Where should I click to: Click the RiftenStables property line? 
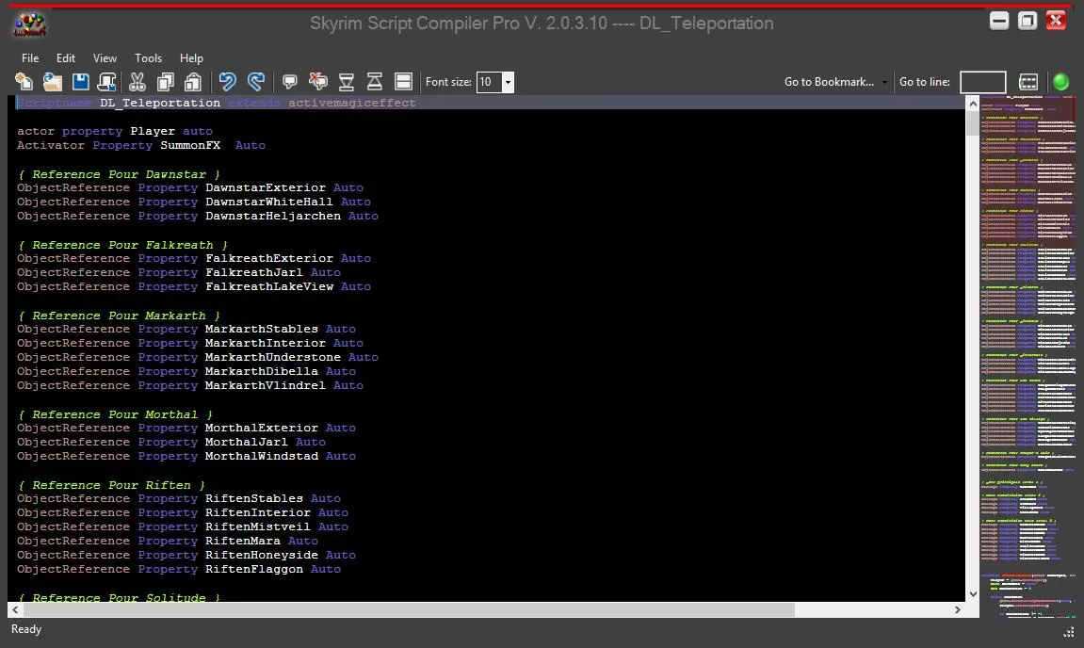pos(179,498)
